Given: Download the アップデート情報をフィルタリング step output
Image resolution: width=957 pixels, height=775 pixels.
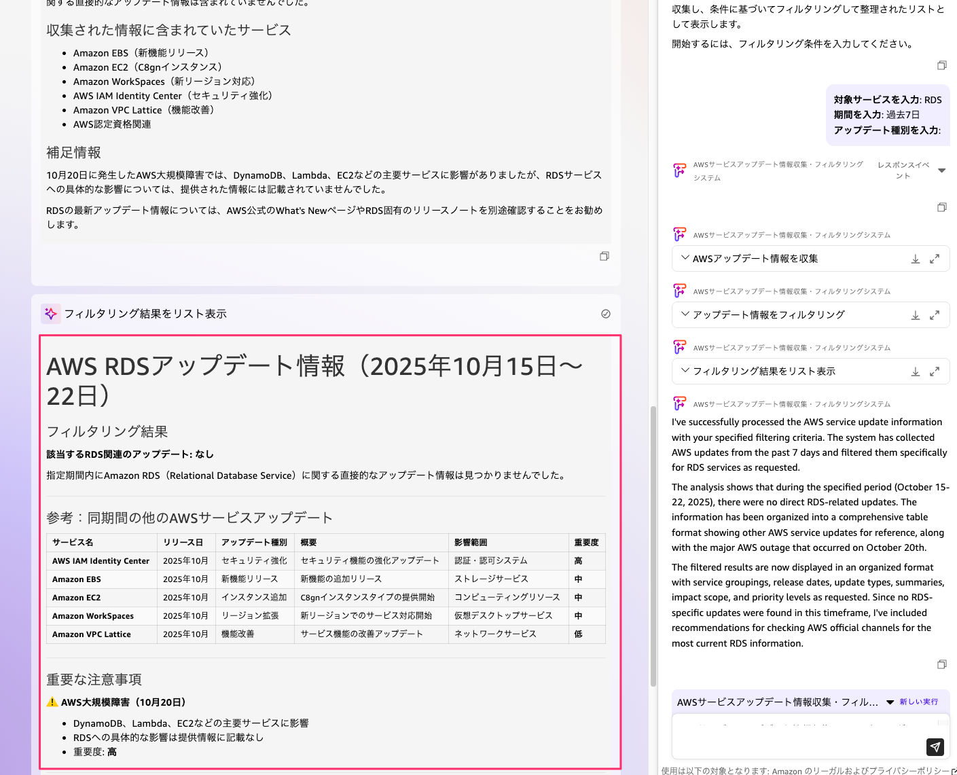Looking at the screenshot, I should point(915,315).
